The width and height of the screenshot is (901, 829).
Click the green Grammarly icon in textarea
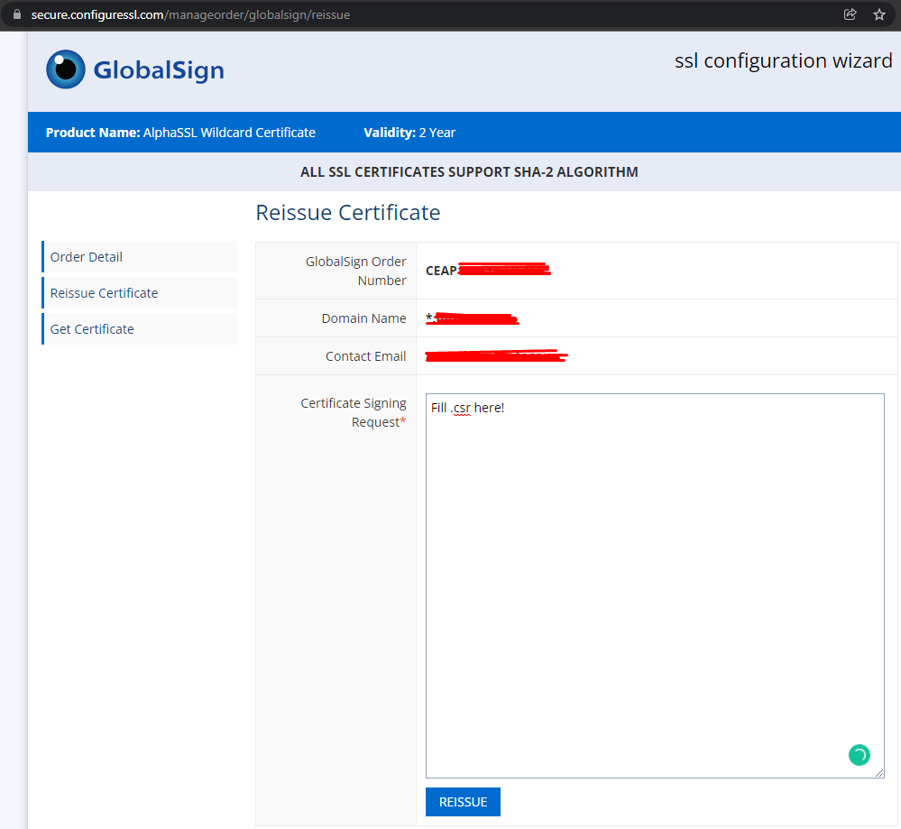859,755
